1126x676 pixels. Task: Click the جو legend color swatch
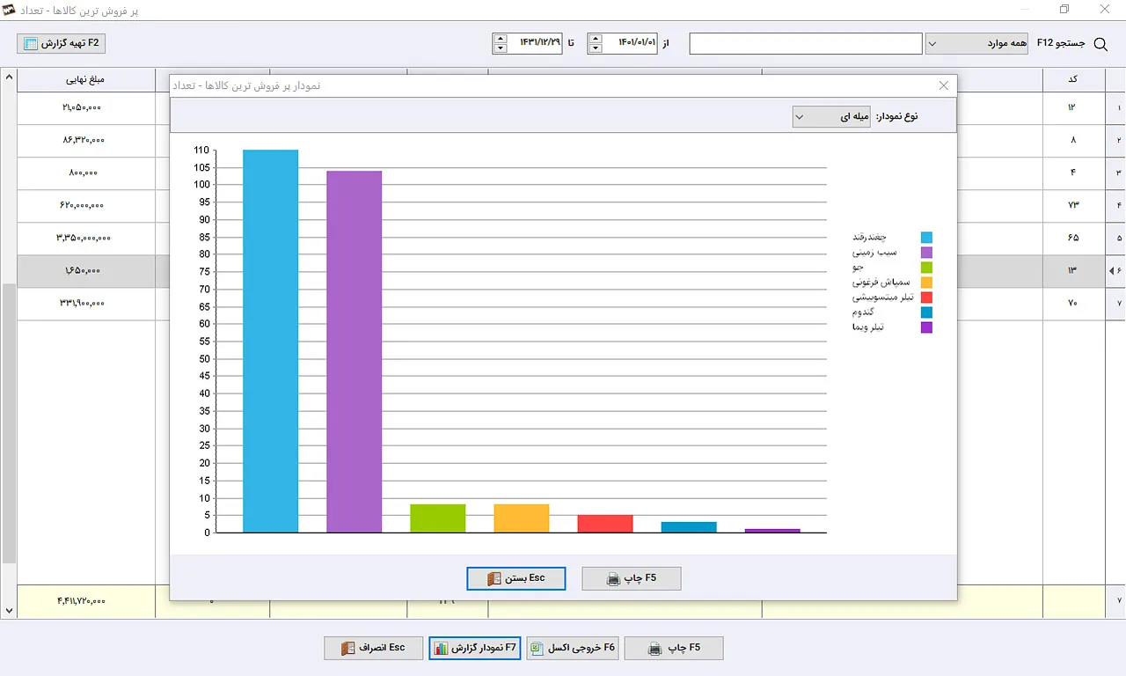click(x=926, y=268)
